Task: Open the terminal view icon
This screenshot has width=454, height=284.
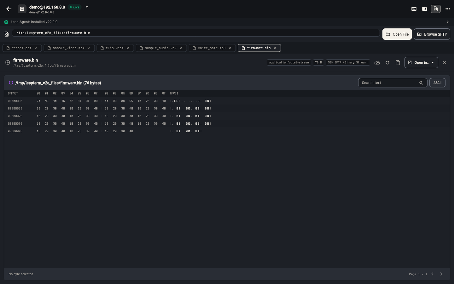Action: tap(414, 9)
